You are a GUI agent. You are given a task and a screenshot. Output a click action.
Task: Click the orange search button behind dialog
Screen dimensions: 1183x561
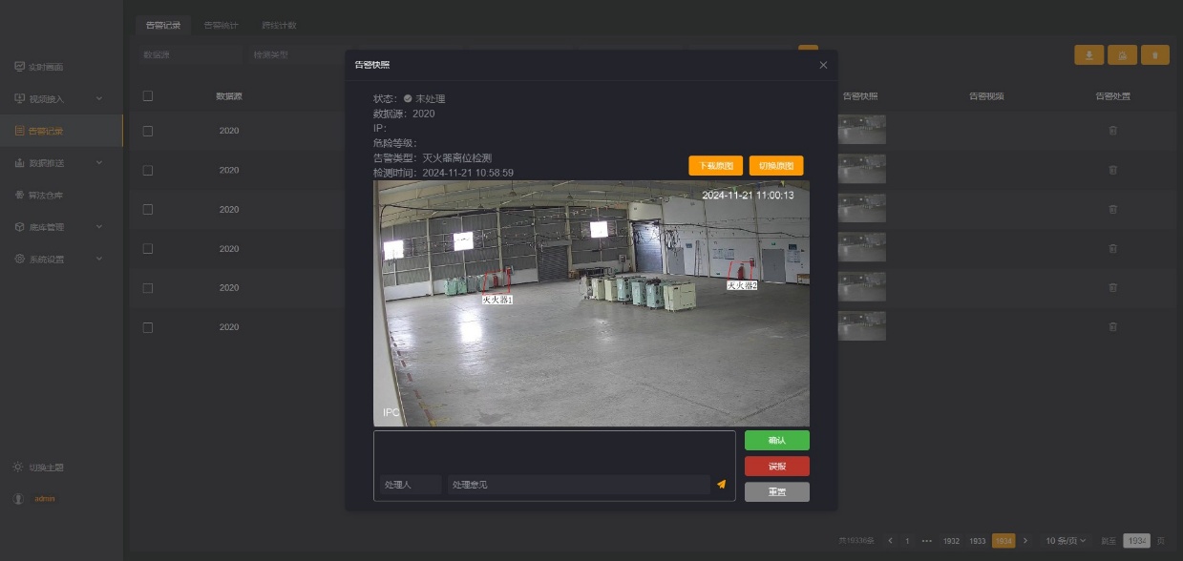[x=809, y=49]
